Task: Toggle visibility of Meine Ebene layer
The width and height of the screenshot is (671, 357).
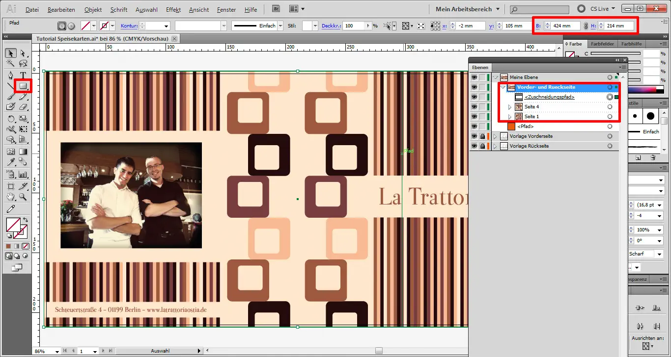Action: click(x=475, y=77)
